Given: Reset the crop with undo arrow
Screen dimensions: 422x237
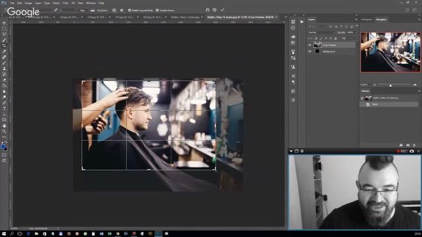Looking at the screenshot, I should [208, 10].
